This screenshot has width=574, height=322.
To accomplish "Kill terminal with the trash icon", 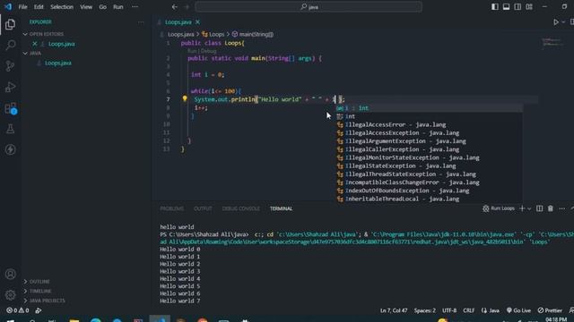I will coord(550,208).
